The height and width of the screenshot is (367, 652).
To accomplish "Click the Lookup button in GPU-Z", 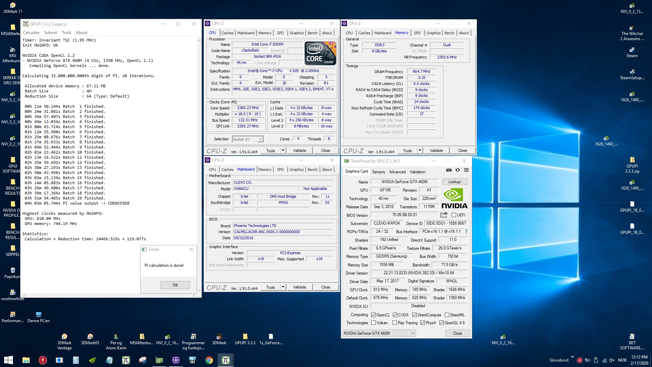I will [x=454, y=182].
